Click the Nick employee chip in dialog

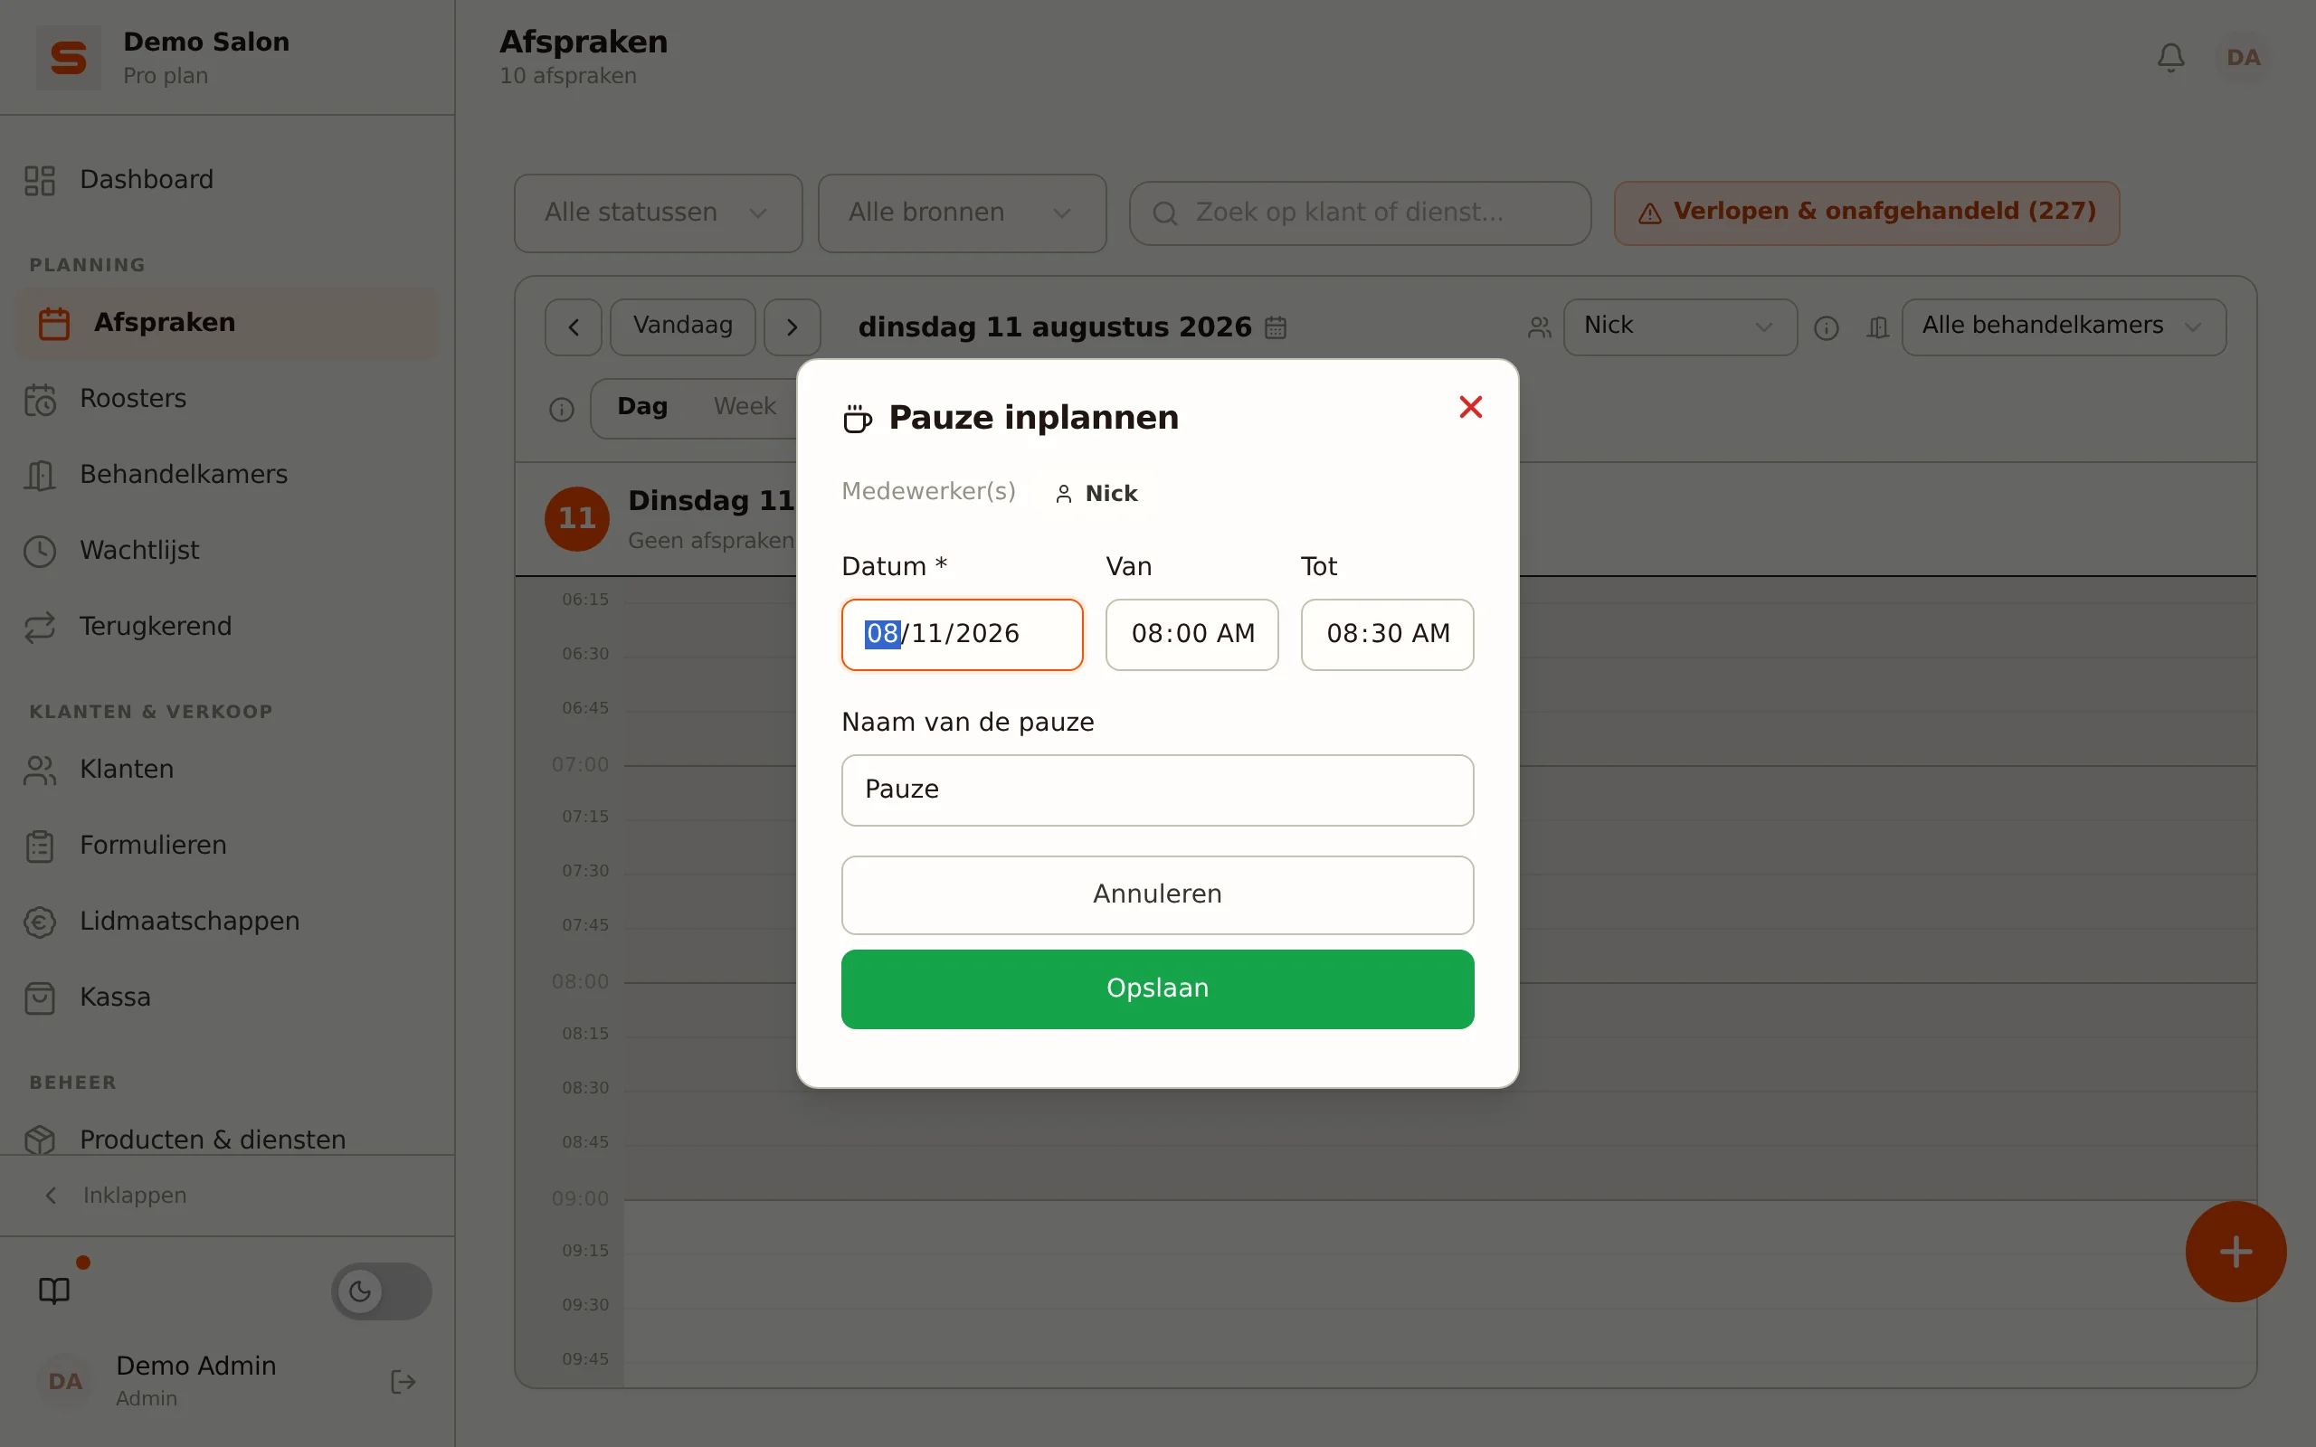pyautogui.click(x=1096, y=494)
